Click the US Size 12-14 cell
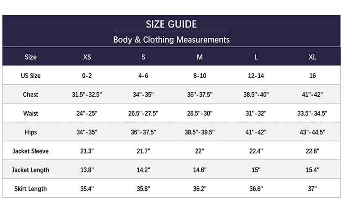This screenshot has height=212, width=344. [x=256, y=76]
